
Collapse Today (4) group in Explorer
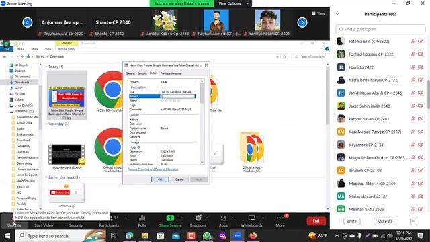click(x=46, y=67)
